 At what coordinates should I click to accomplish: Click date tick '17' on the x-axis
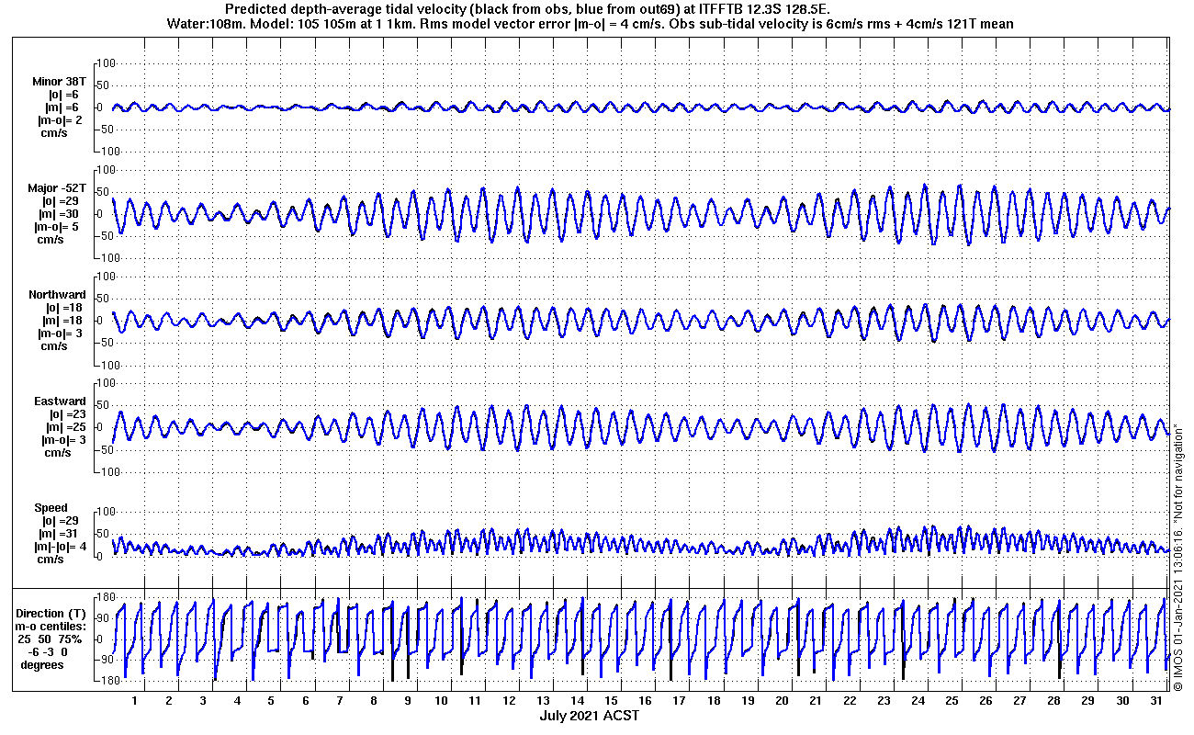679,701
